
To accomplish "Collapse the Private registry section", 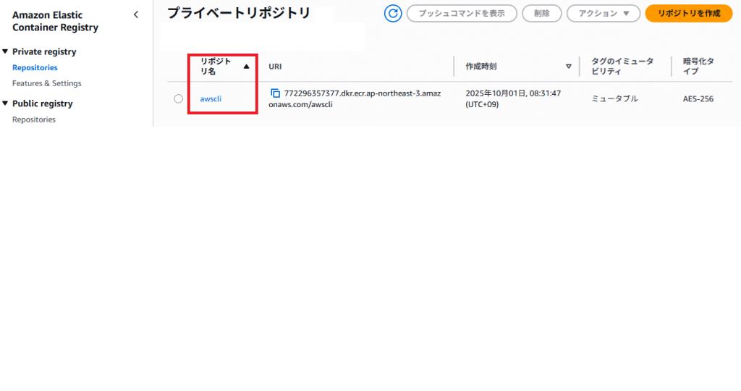I will click(x=6, y=51).
